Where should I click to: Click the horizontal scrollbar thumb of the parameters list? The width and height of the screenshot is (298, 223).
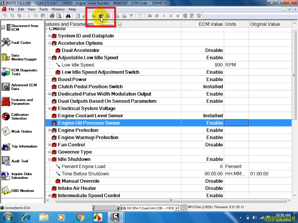pyautogui.click(x=171, y=201)
